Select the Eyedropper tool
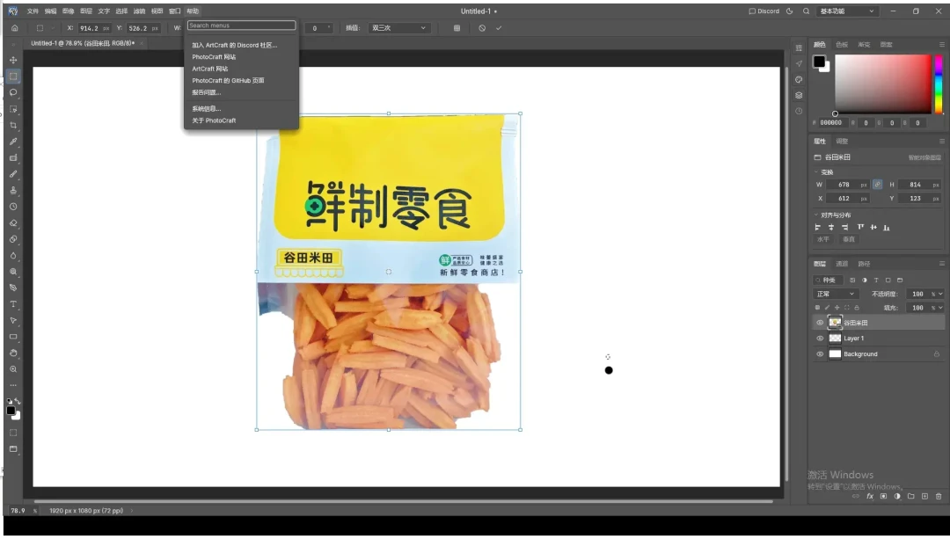 click(x=13, y=142)
